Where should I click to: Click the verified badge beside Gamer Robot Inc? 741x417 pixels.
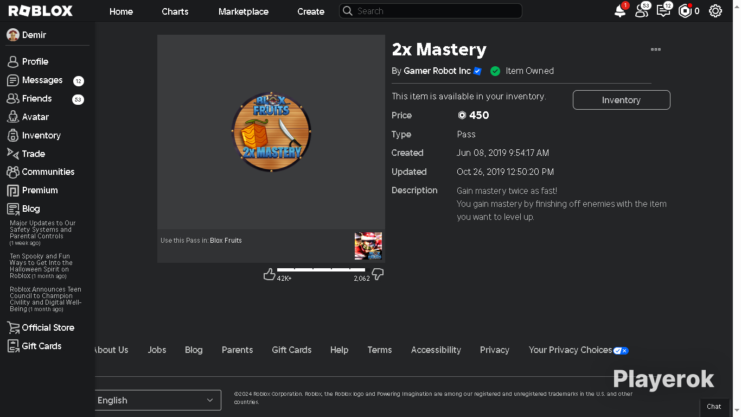477,71
